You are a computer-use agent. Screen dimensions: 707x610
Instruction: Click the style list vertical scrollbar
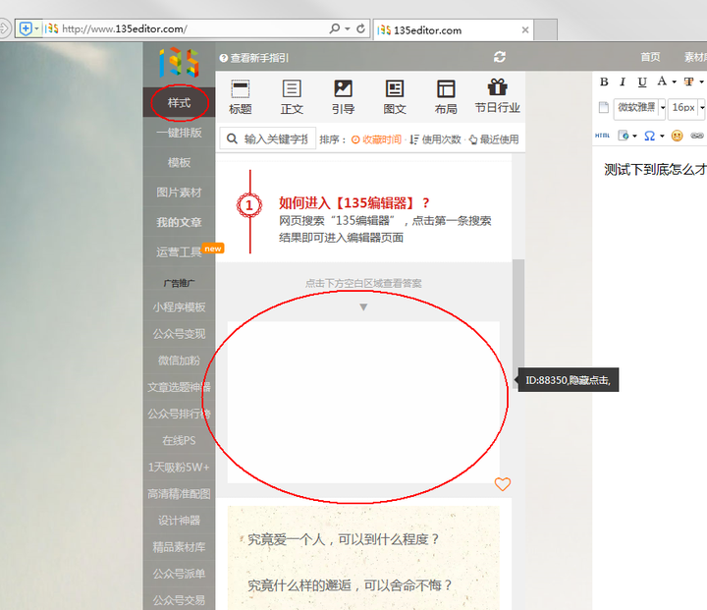pyautogui.click(x=518, y=324)
